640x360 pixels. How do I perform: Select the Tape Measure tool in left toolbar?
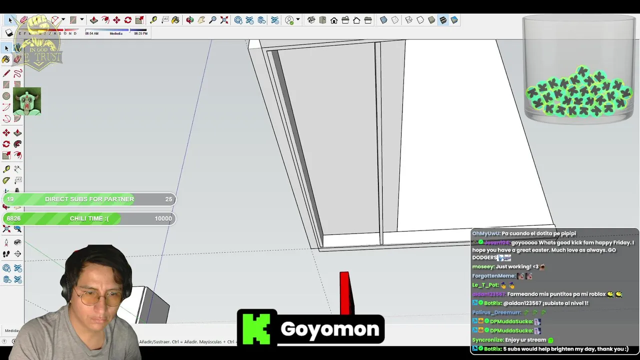pos(6,169)
